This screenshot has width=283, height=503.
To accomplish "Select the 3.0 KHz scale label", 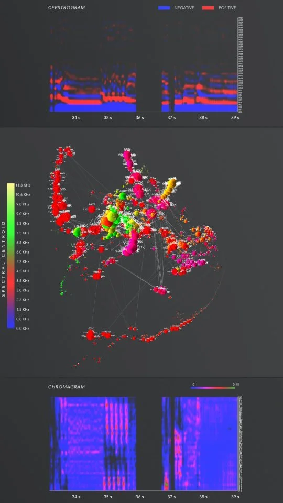I will click(23, 290).
